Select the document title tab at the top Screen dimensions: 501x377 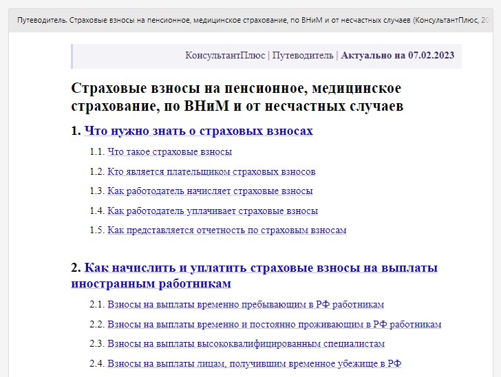point(250,20)
